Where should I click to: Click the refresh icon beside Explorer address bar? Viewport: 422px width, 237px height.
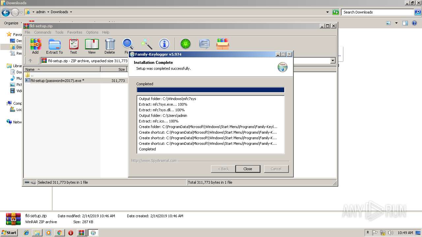click(336, 12)
